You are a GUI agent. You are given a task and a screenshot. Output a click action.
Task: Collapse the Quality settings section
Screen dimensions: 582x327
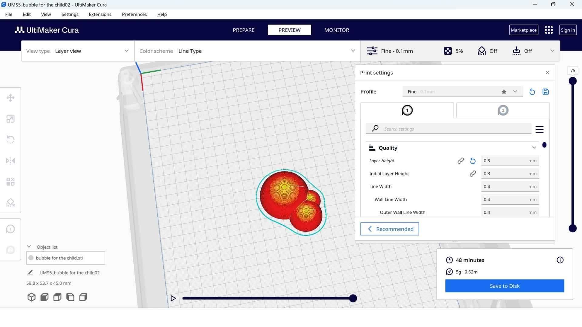[x=534, y=148]
